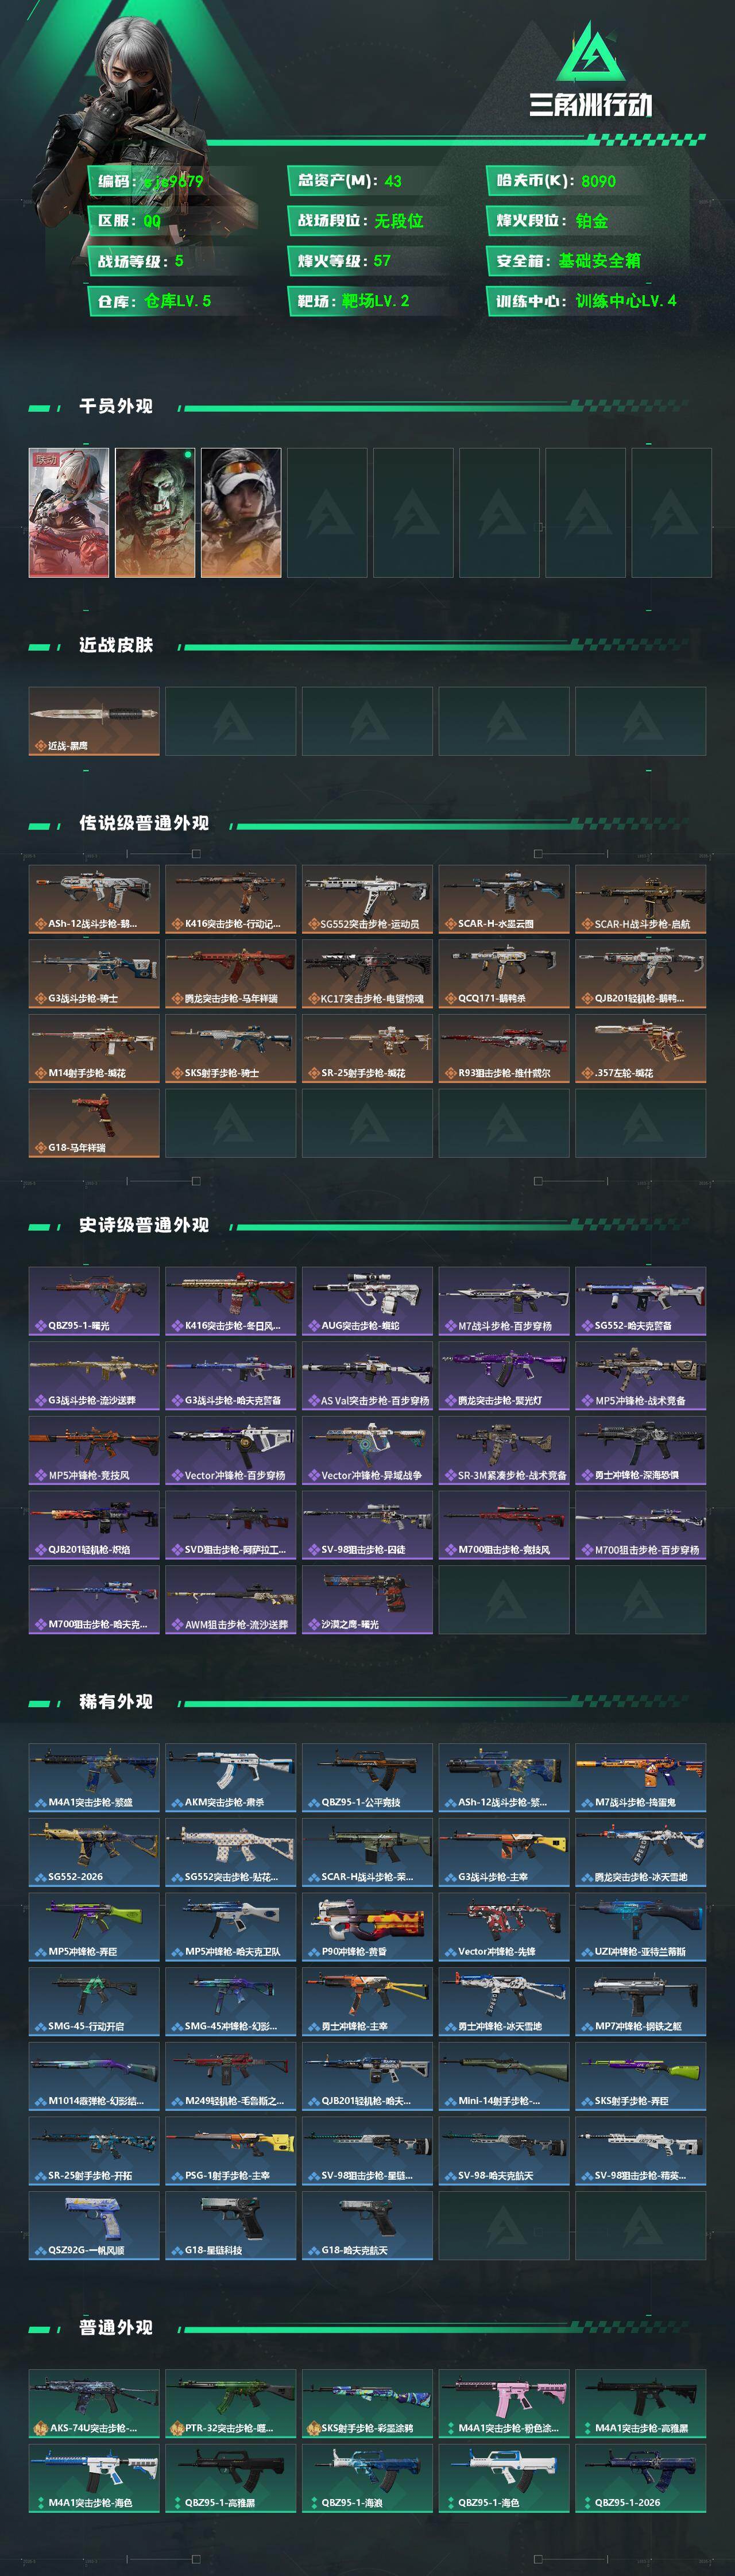Select the G18-马年祥瑞 pistol skin

click(94, 1123)
